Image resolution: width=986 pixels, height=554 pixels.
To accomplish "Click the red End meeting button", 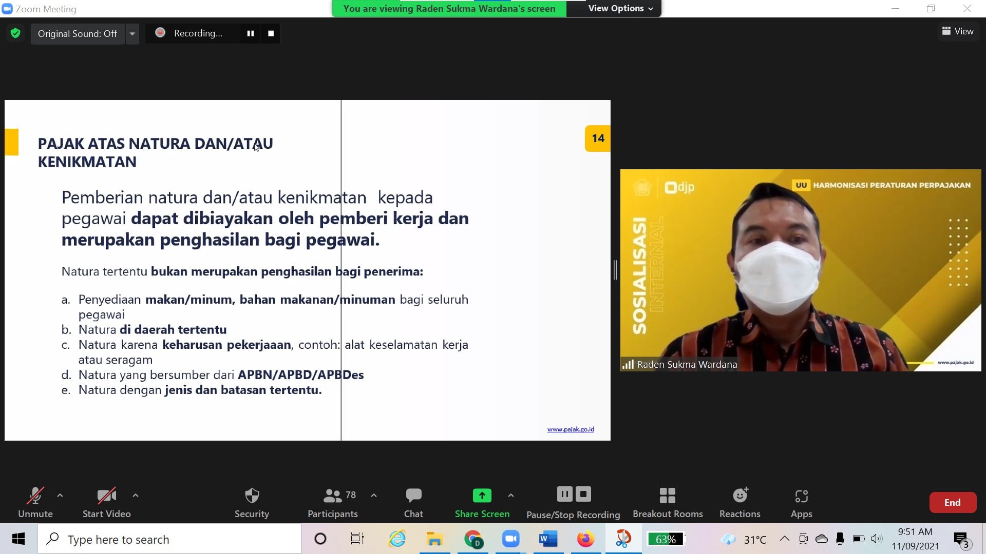I will tap(952, 502).
